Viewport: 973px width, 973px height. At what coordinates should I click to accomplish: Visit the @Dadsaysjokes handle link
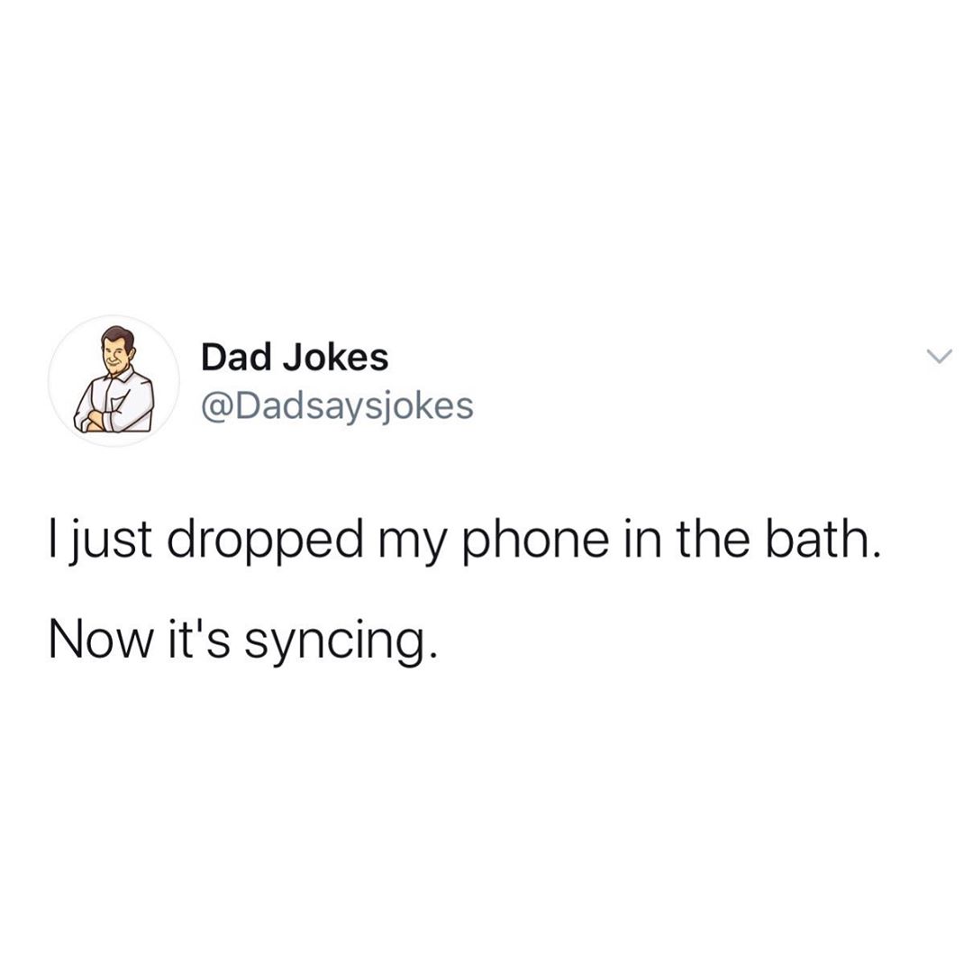(337, 406)
